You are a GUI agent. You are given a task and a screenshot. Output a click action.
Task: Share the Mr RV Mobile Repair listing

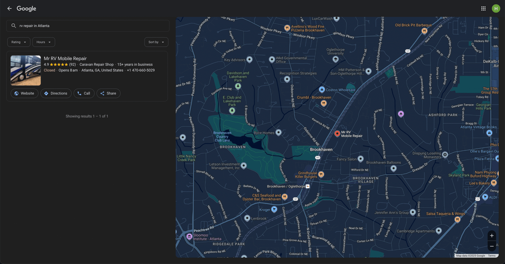108,93
